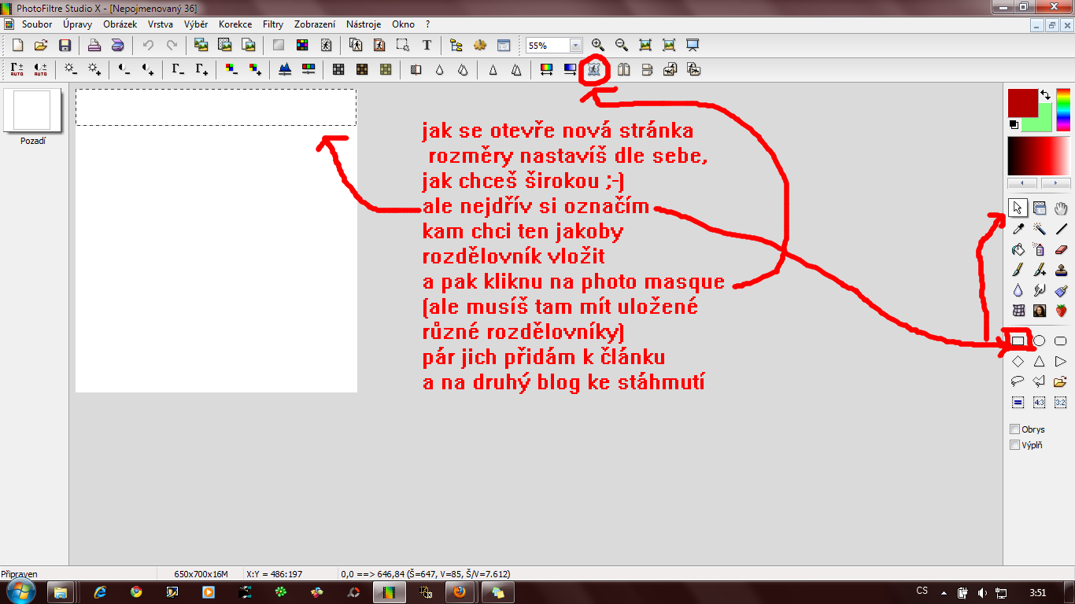Open Windows Start menu
Screen dimensions: 1075x604
click(20, 591)
